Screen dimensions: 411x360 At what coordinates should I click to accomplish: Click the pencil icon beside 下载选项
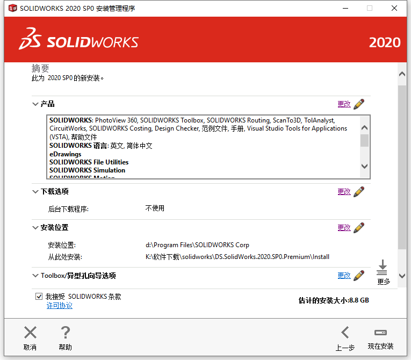click(x=359, y=192)
